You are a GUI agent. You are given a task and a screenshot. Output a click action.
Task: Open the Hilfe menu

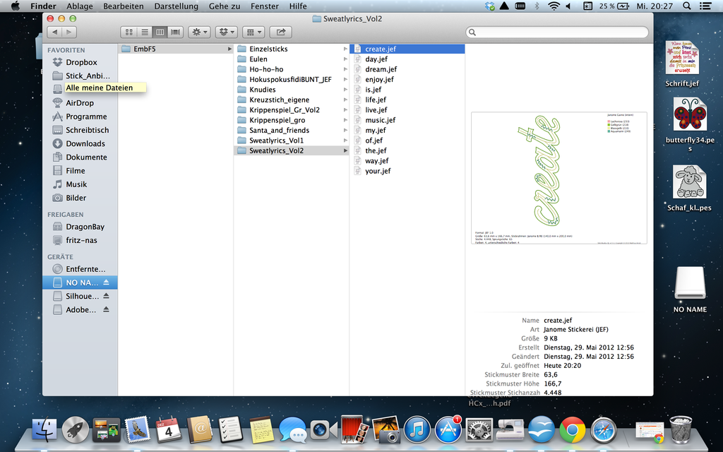pyautogui.click(x=298, y=6)
